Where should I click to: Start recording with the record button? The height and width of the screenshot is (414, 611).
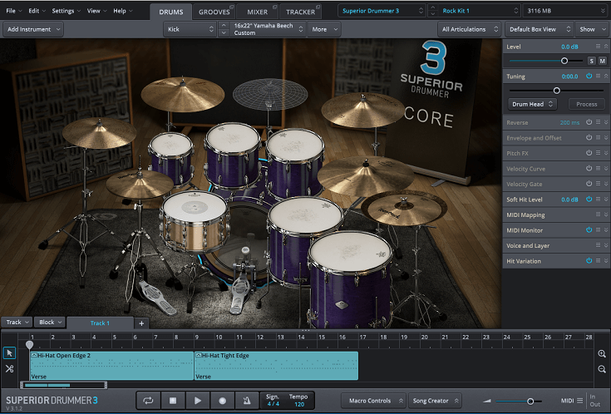click(x=222, y=401)
